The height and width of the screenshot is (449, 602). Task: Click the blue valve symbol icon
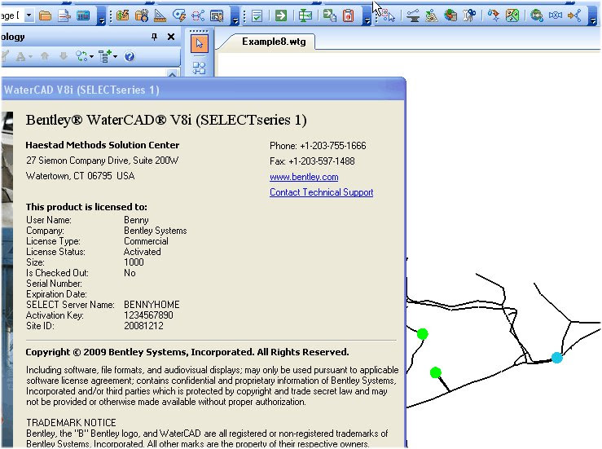pos(556,15)
